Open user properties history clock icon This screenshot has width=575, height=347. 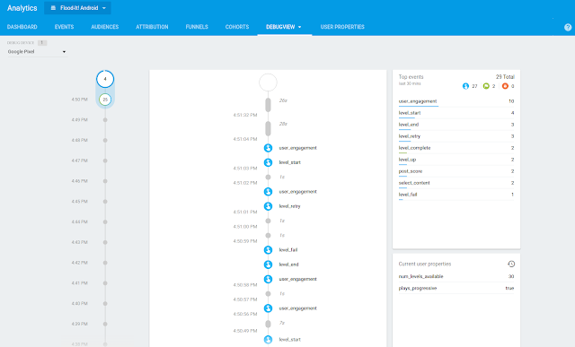tap(511, 264)
